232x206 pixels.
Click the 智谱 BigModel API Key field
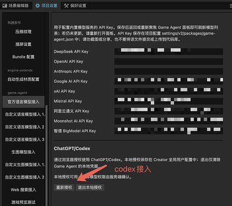coord(169,131)
